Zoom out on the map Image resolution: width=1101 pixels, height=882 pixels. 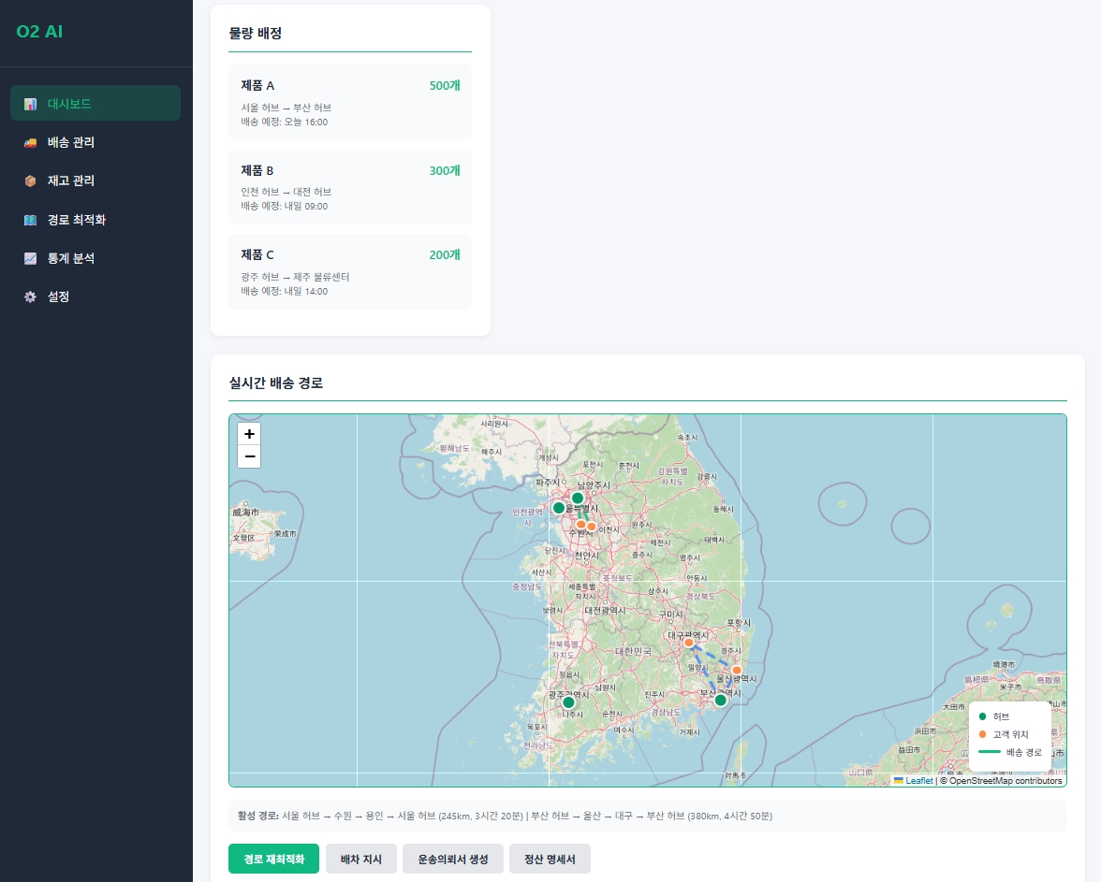(x=249, y=455)
